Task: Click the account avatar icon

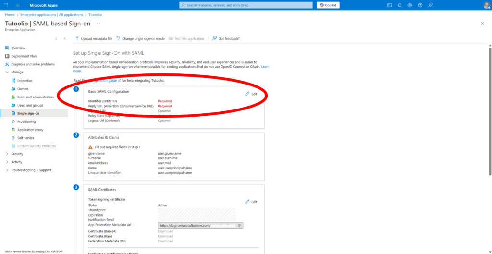Action: [x=486, y=5]
